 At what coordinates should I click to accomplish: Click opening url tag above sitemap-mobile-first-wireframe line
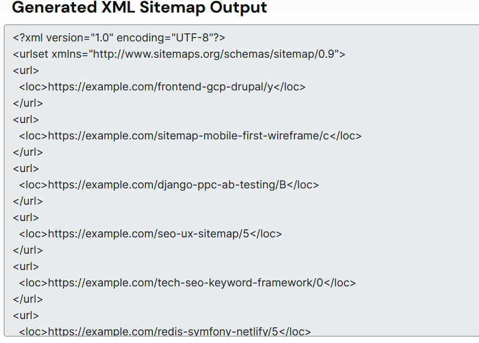(x=26, y=119)
